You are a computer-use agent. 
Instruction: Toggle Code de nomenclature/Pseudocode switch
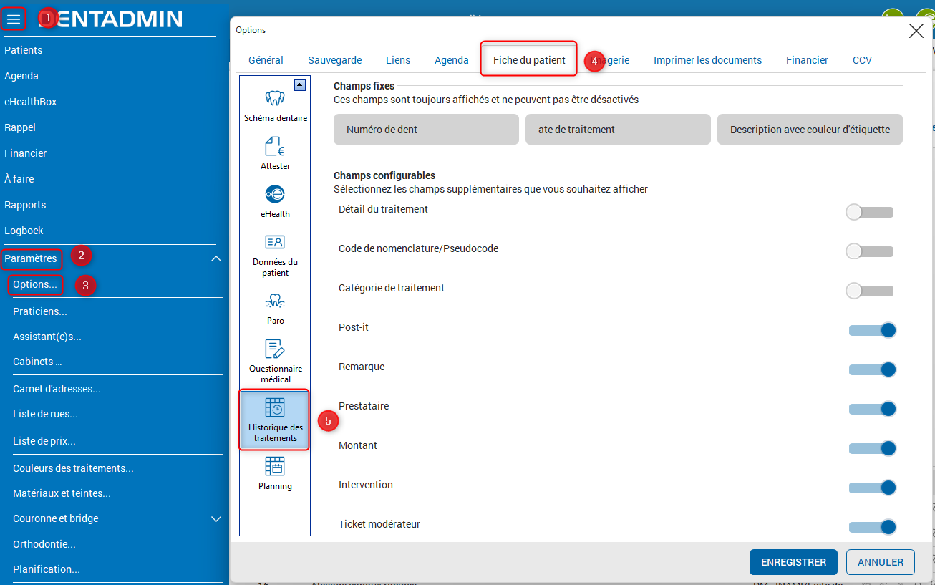coord(870,251)
